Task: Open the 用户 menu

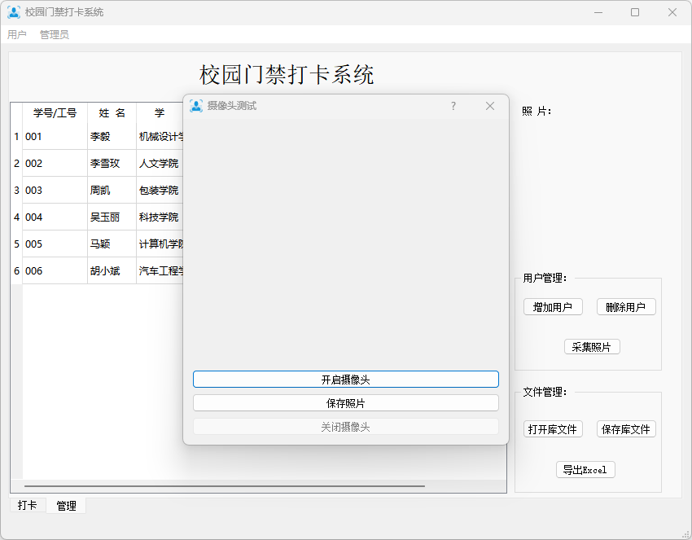Action: pos(17,35)
